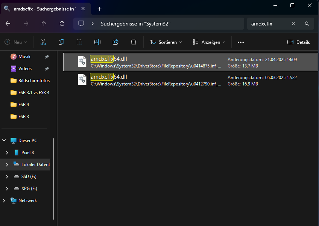This screenshot has width=319, height=226.
Task: Select amdxcffx64.dll dated 05.03.2025
Action: pos(190,80)
